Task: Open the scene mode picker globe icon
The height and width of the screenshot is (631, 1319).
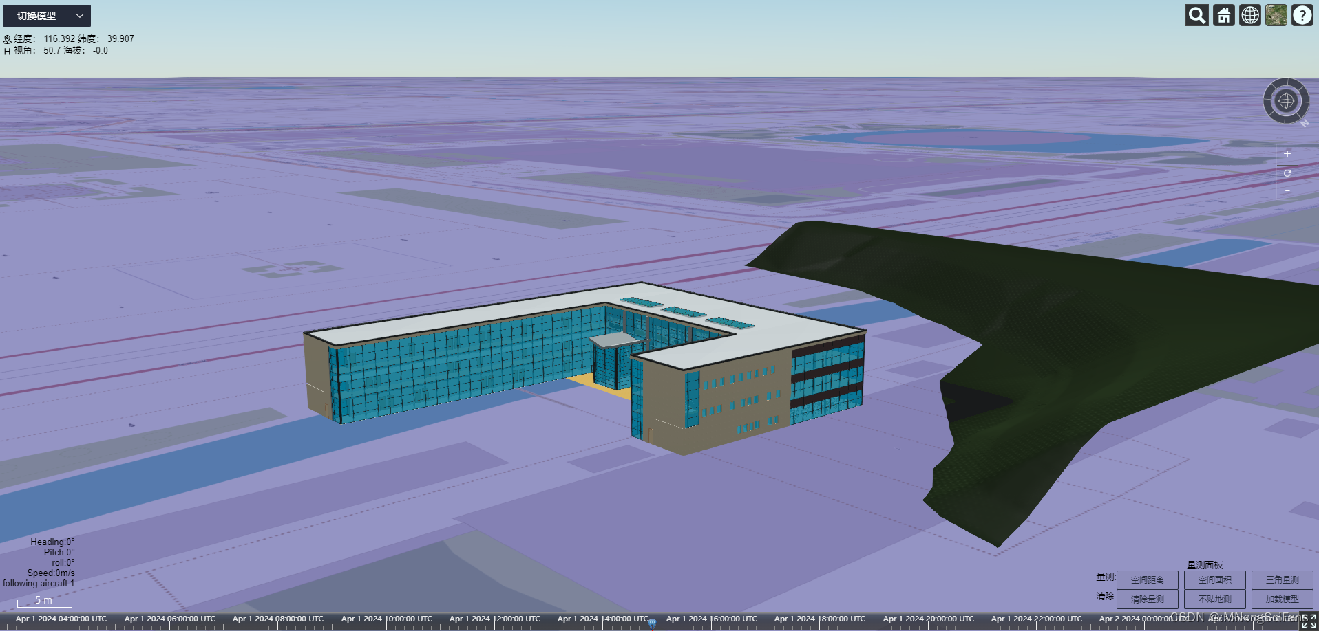Action: tap(1249, 15)
